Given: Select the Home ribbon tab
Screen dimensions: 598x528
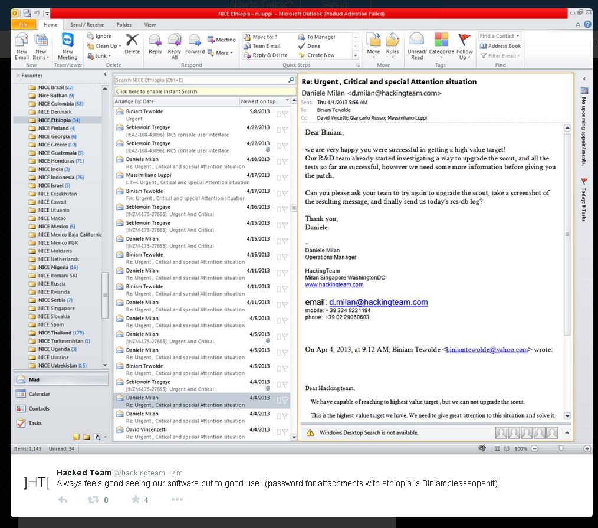Looking at the screenshot, I should click(50, 24).
